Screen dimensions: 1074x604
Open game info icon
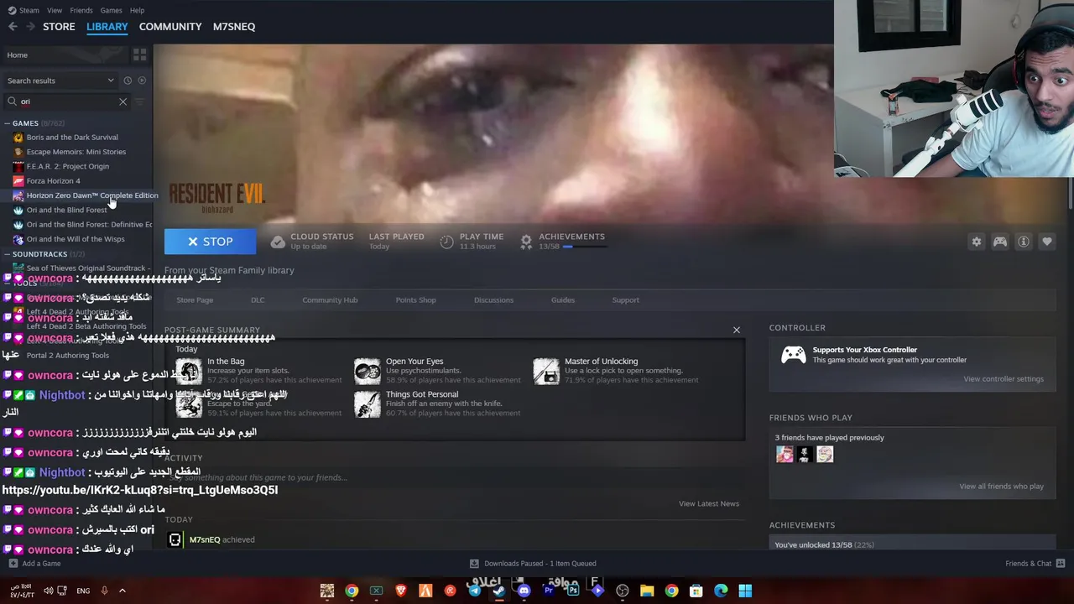[x=1024, y=242]
